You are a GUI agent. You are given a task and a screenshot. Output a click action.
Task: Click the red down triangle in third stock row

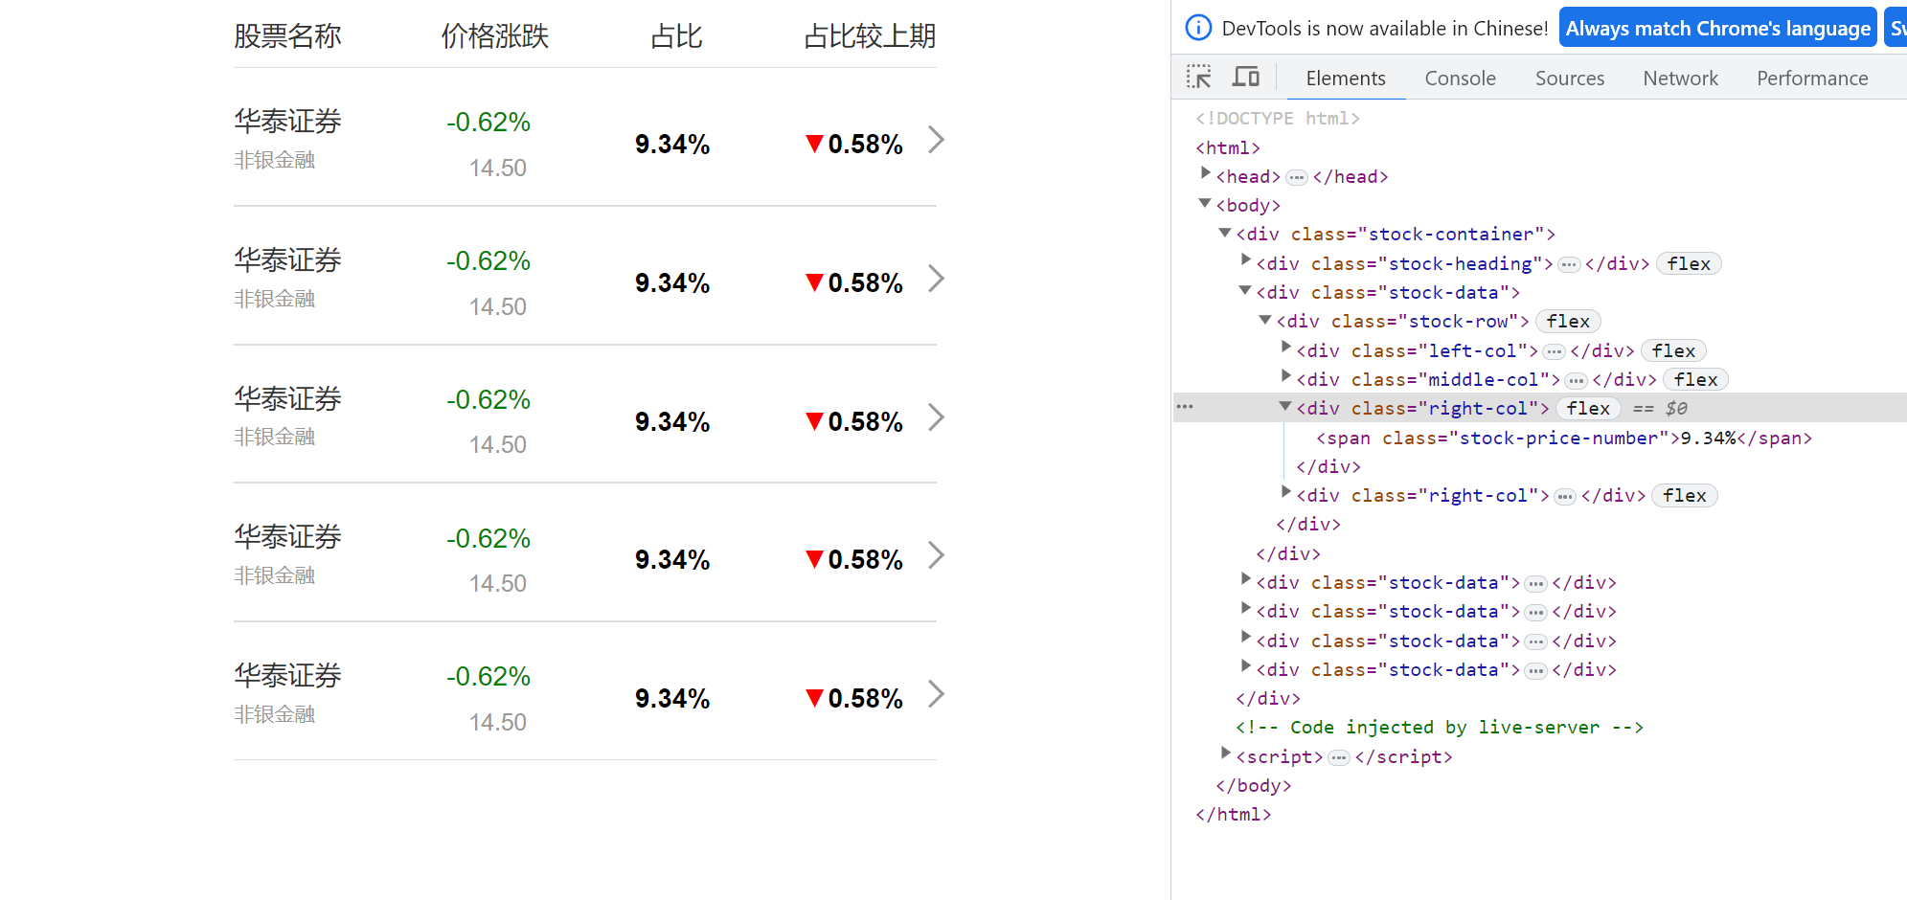815,422
